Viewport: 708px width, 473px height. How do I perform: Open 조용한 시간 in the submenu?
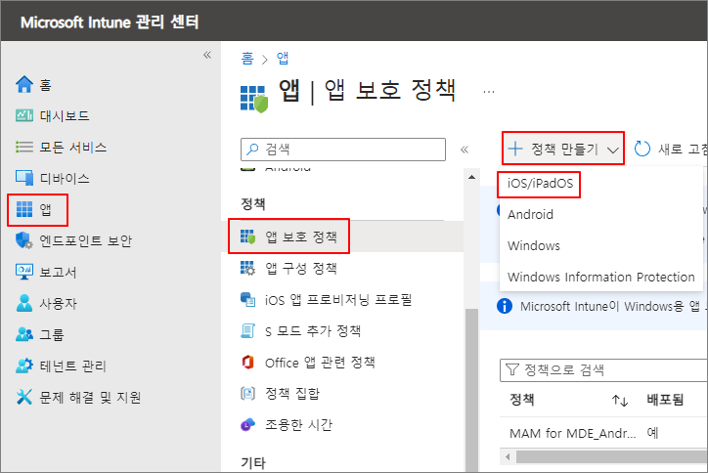point(298,424)
